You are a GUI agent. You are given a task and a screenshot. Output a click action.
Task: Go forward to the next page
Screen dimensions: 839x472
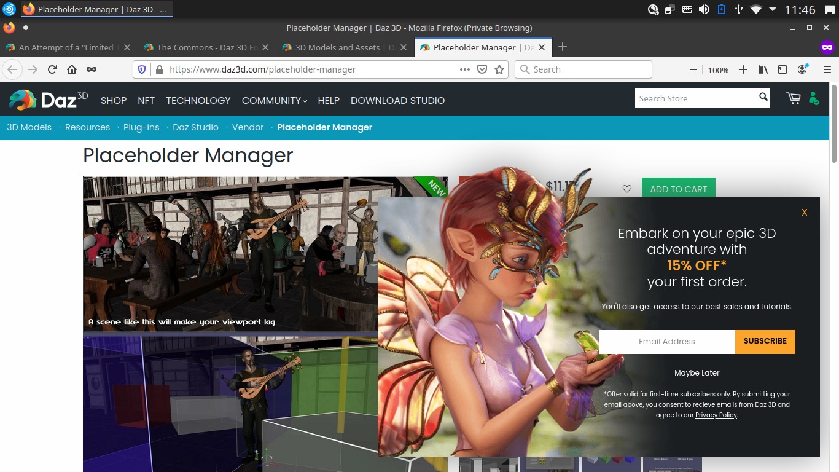click(x=33, y=69)
